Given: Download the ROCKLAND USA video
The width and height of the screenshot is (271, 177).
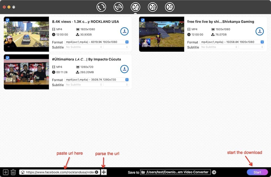Looking at the screenshot, I should (x=124, y=31).
